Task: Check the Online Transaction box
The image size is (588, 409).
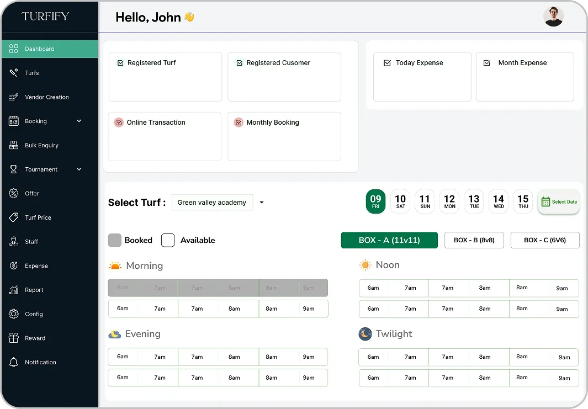Action: (118, 122)
